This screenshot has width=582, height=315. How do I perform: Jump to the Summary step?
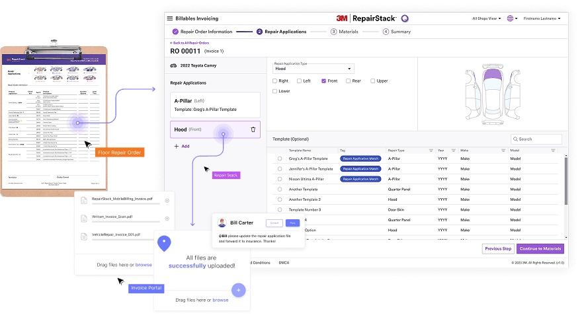(397, 32)
